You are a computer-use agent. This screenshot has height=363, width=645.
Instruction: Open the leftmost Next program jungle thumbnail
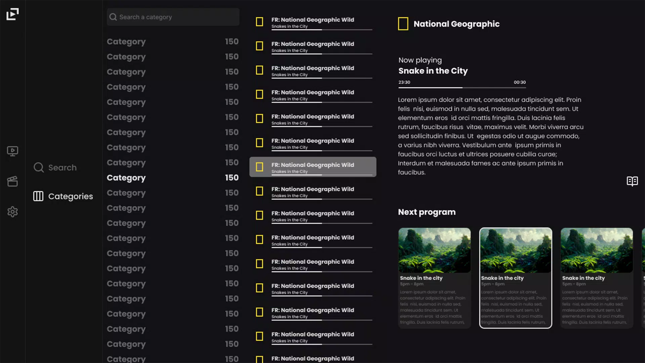(434, 250)
